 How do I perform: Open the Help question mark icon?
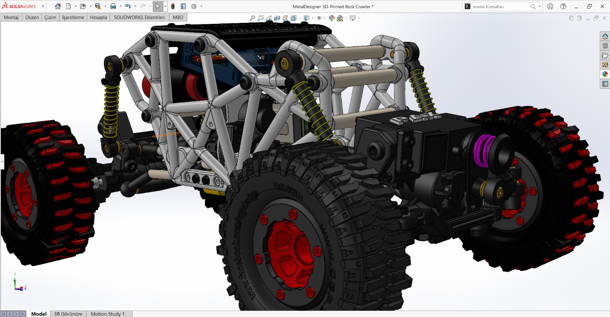pyautogui.click(x=563, y=6)
